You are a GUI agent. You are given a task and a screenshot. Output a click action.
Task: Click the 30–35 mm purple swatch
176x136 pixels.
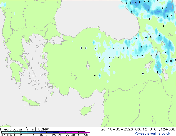(62, 132)
